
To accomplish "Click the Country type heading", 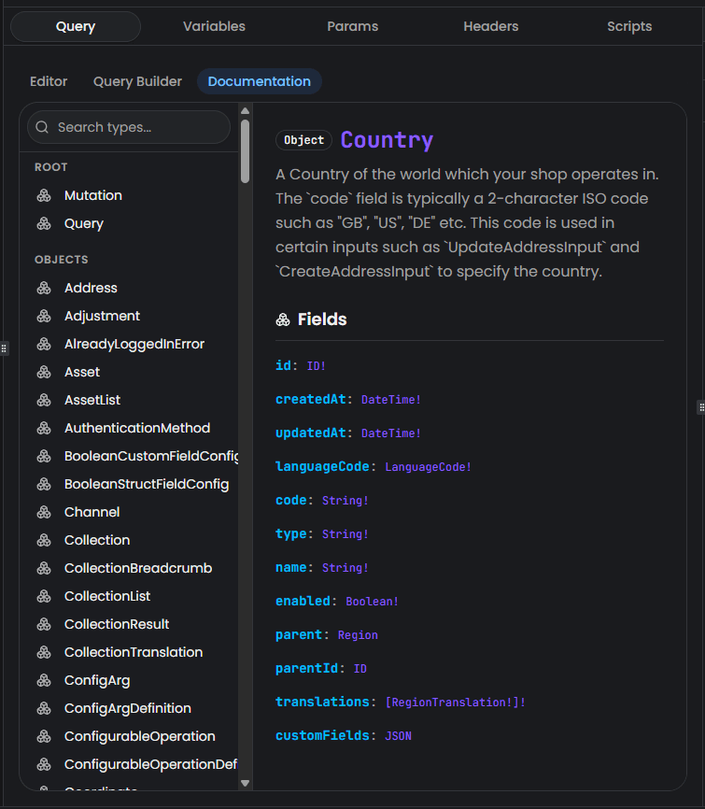I will point(387,140).
